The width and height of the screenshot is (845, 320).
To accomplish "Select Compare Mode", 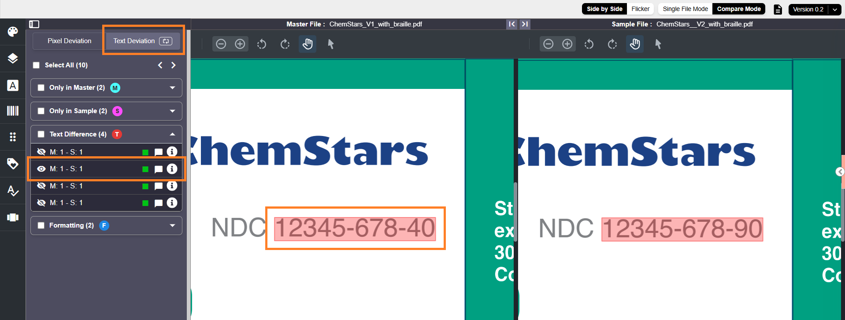I will tap(739, 9).
